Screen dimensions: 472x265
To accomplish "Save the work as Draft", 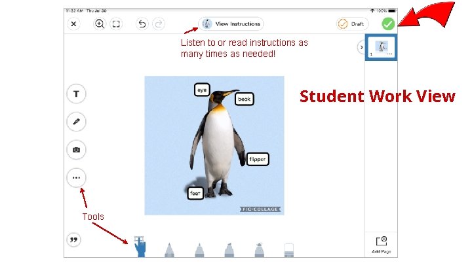I will pyautogui.click(x=352, y=24).
